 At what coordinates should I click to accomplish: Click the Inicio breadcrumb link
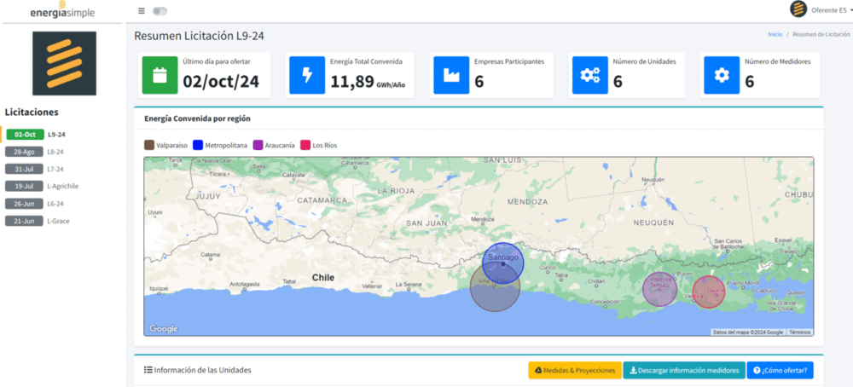[775, 35]
